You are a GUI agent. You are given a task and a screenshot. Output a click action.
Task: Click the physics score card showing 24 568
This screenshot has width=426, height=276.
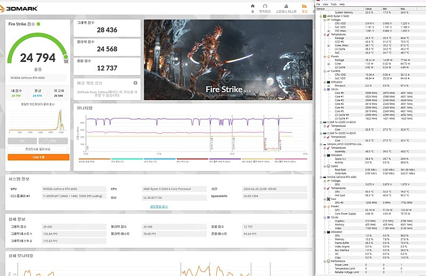click(x=107, y=47)
